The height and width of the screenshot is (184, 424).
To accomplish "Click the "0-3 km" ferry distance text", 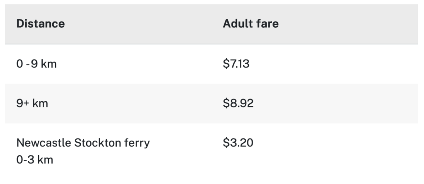I will (x=35, y=160).
